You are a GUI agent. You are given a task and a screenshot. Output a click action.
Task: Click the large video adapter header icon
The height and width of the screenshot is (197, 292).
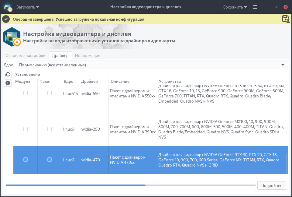(12, 37)
